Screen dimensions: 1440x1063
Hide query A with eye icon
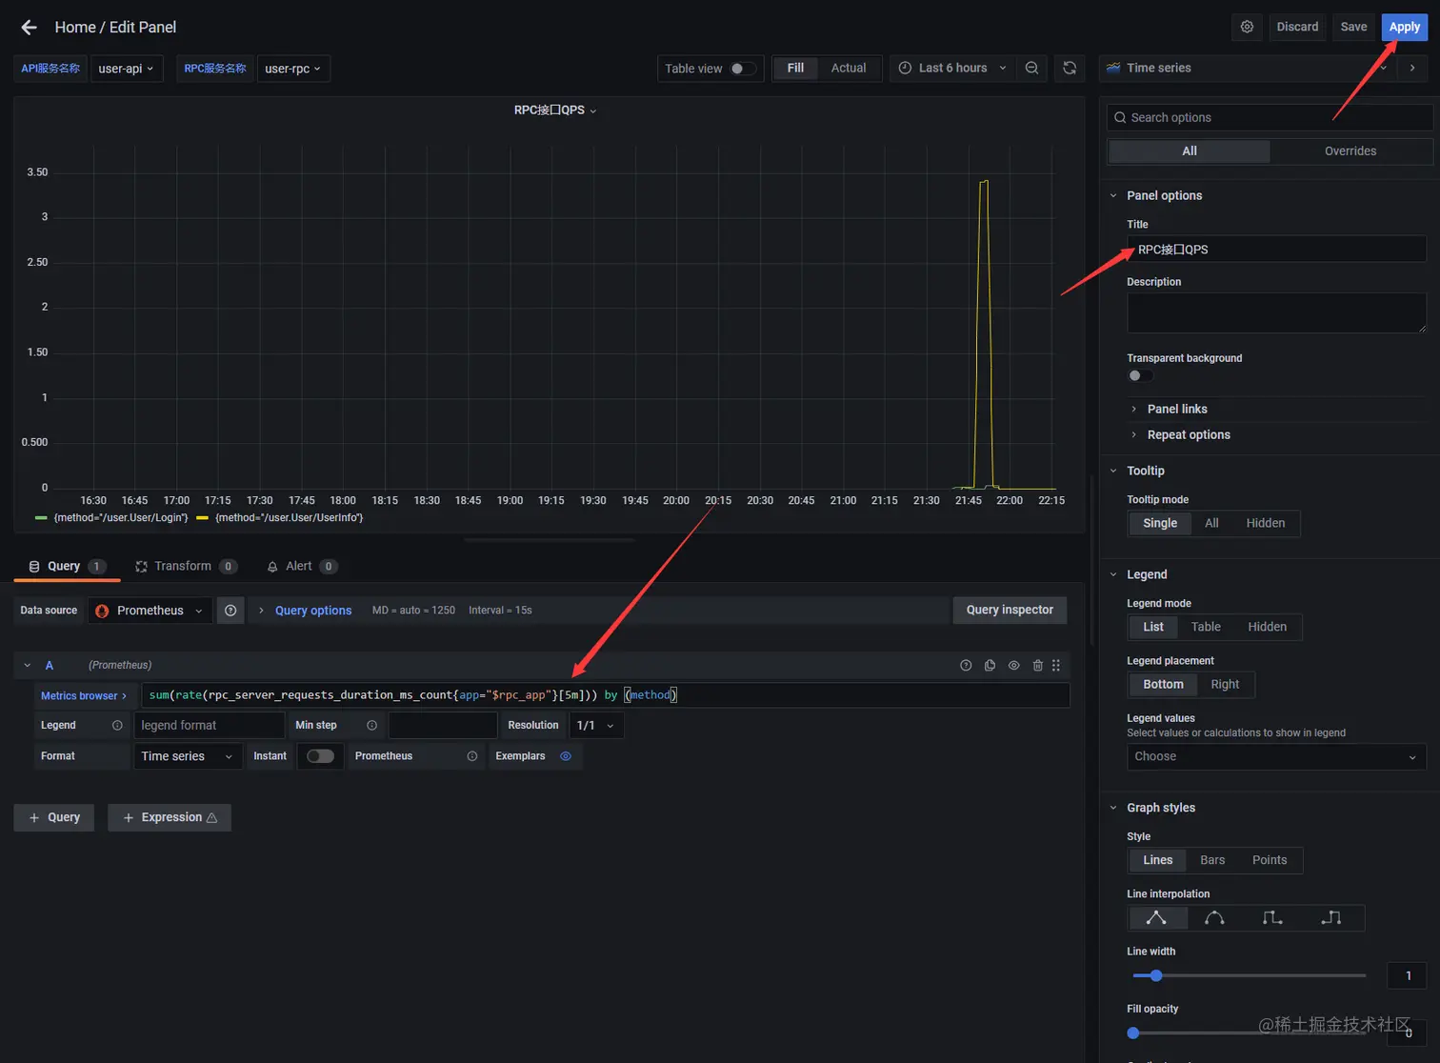coord(1013,665)
